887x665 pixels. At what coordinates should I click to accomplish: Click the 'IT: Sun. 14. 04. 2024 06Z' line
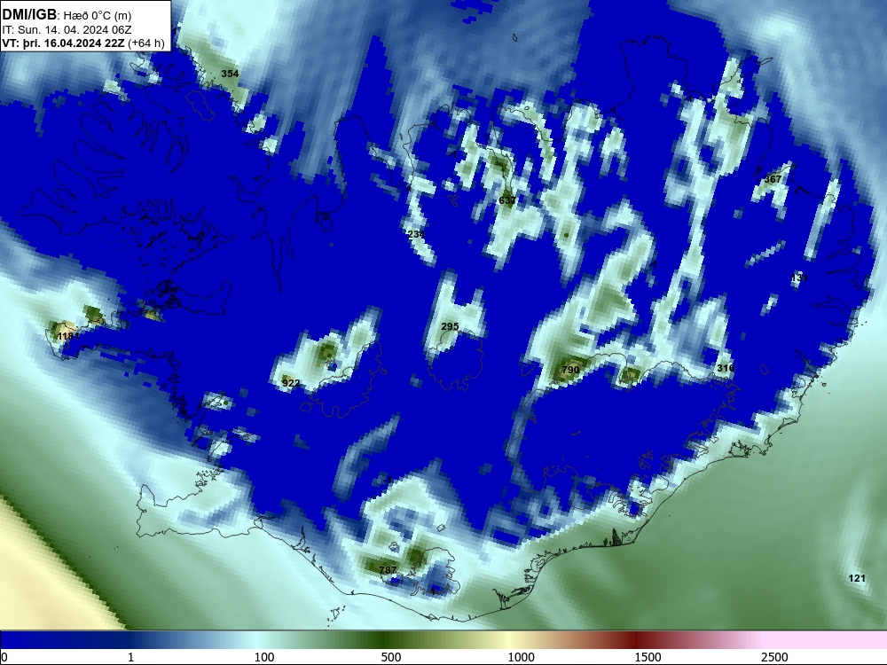67,30
